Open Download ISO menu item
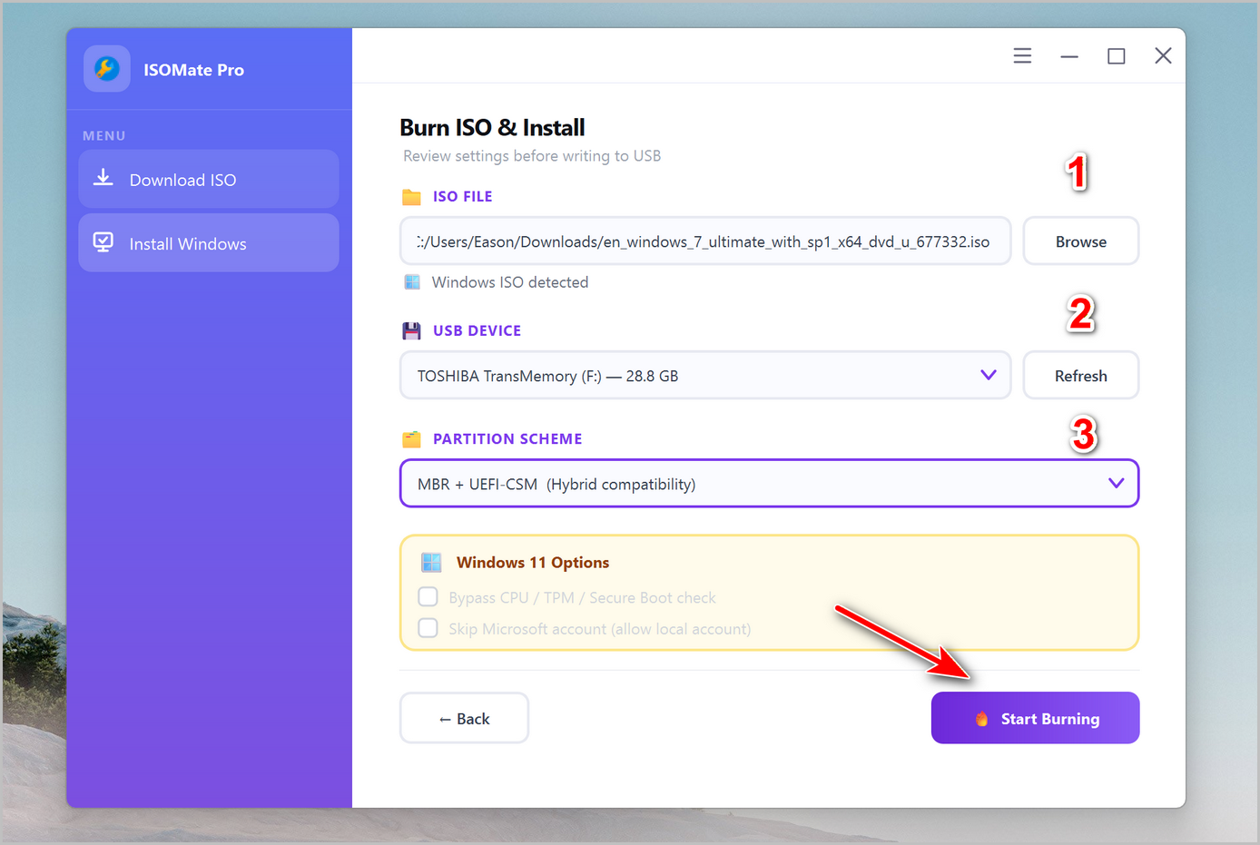 [209, 180]
